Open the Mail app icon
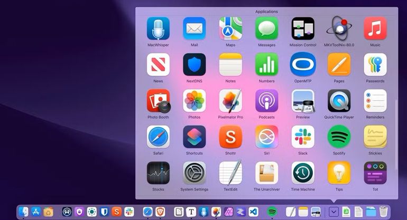 194,28
